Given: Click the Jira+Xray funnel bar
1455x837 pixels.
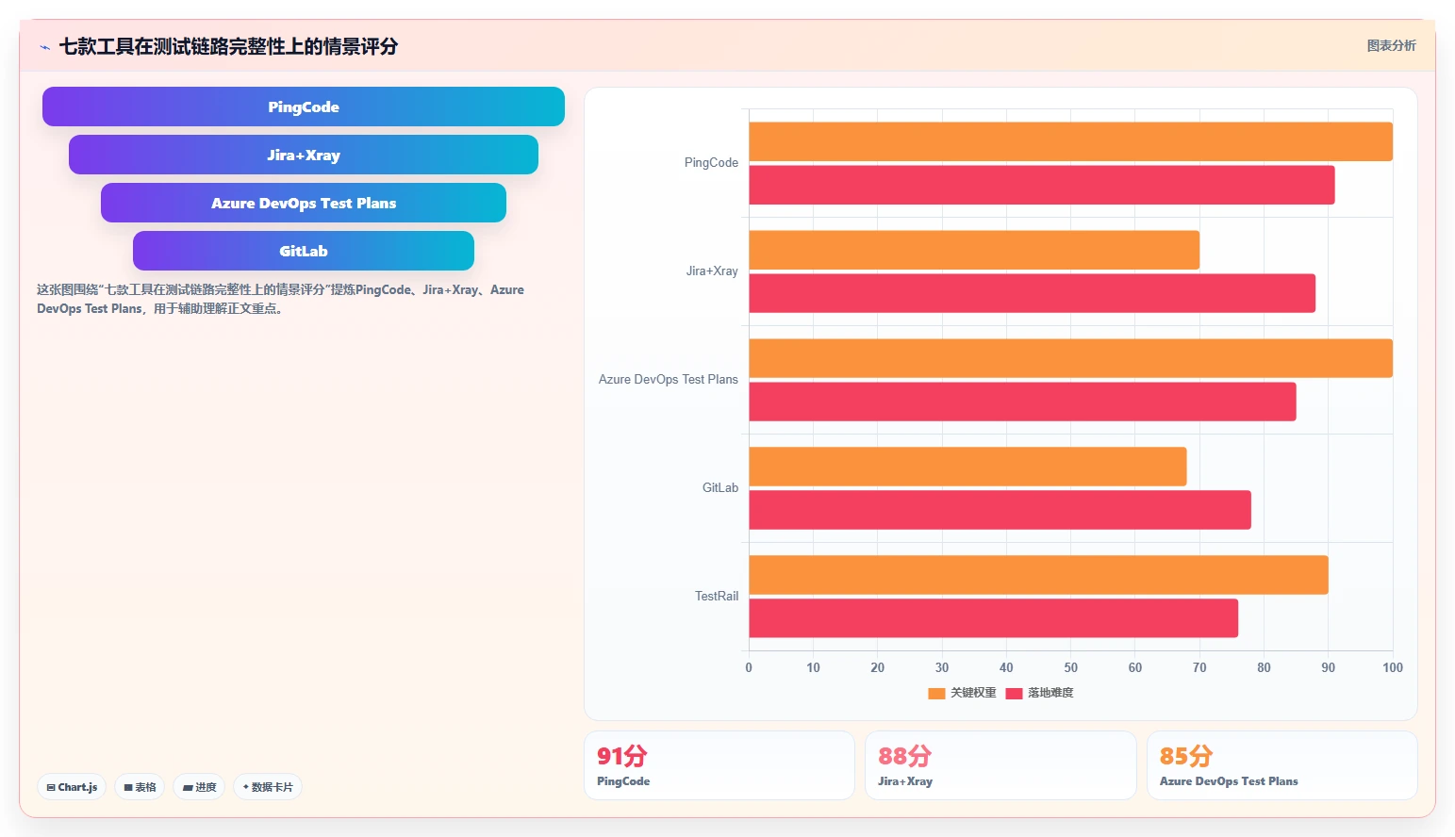Looking at the screenshot, I should click(304, 155).
